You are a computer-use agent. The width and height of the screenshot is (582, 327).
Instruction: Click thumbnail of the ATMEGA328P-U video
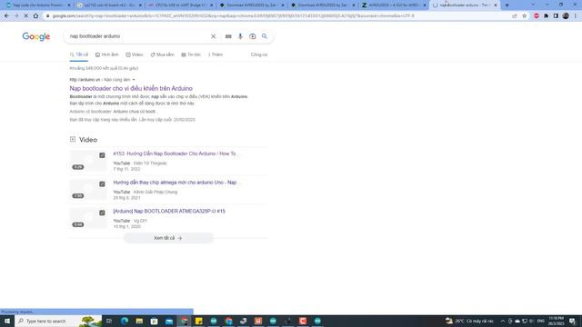coord(88,218)
